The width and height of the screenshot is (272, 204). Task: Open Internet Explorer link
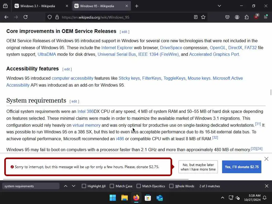tap(117, 48)
